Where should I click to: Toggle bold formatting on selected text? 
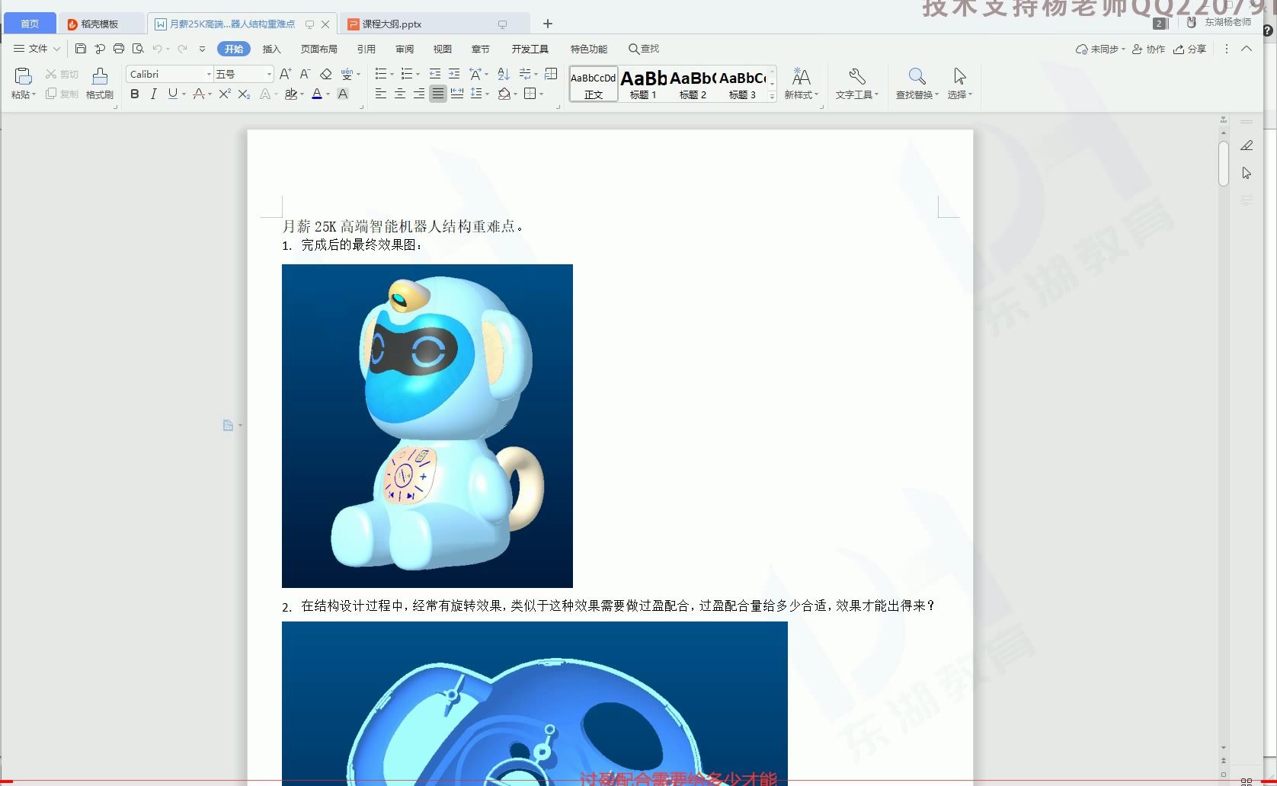134,94
